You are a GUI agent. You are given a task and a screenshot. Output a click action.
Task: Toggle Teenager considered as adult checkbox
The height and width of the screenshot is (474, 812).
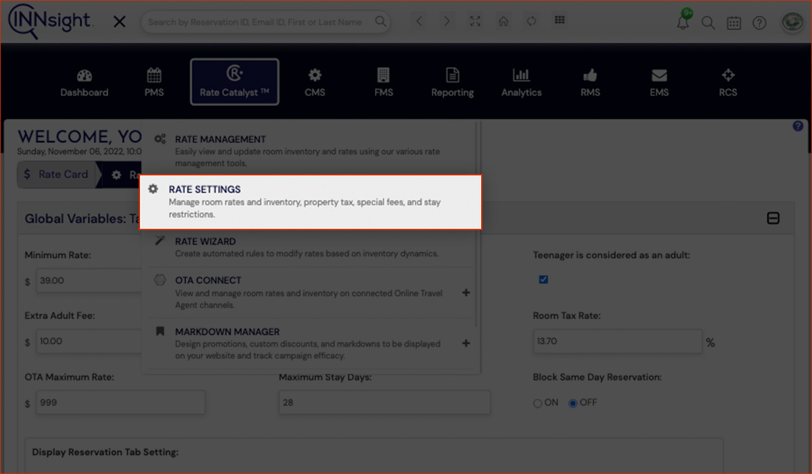point(543,279)
